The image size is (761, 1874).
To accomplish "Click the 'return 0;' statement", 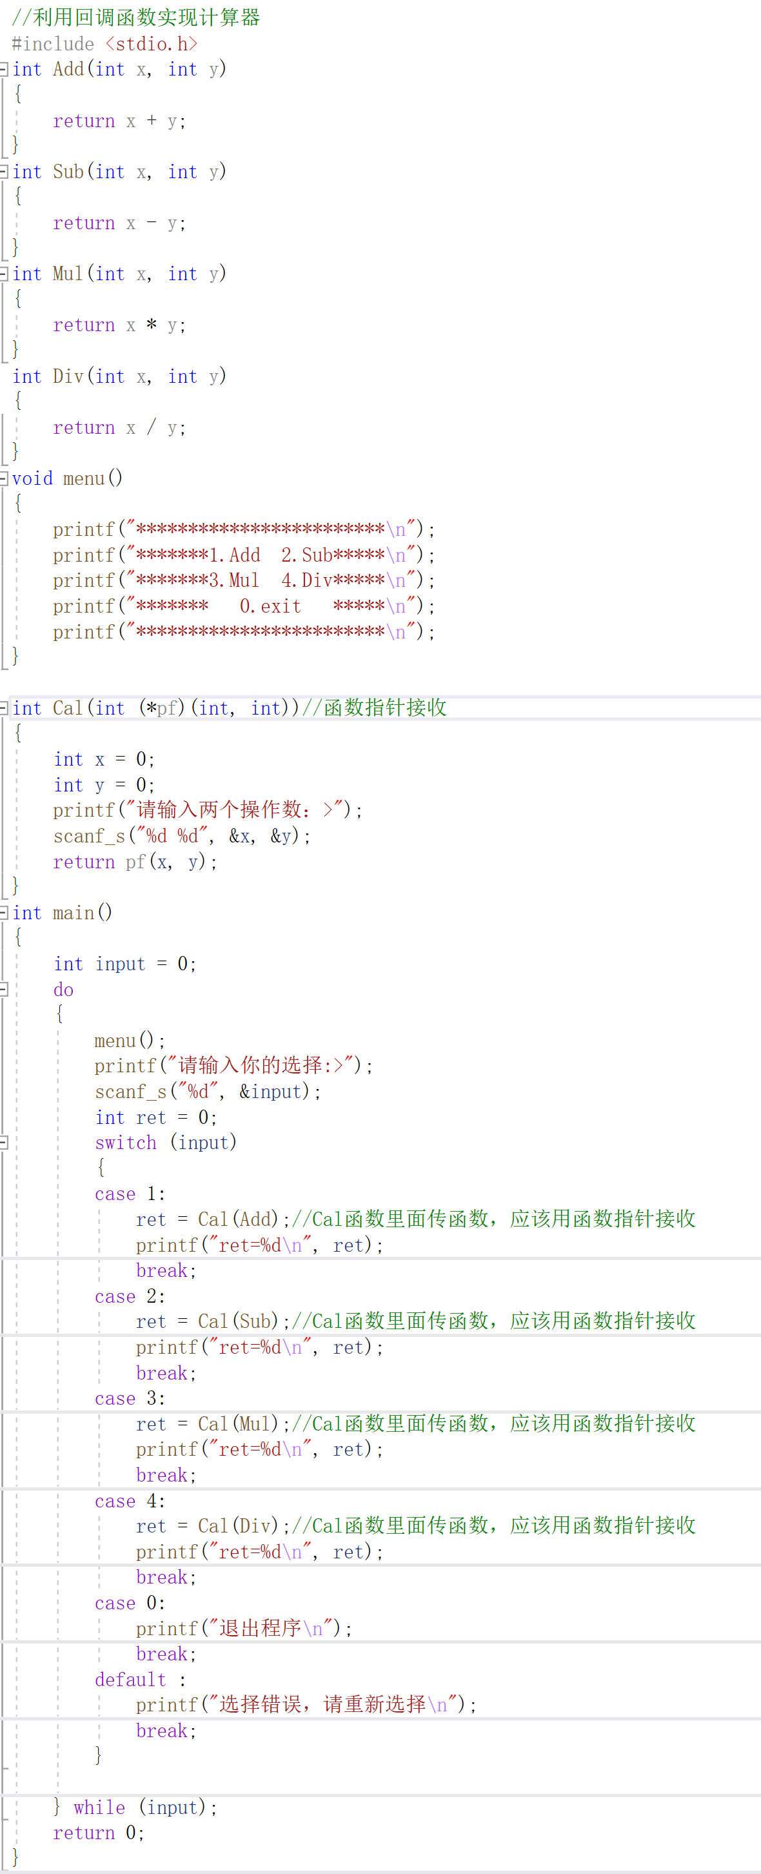I will pos(99,1833).
